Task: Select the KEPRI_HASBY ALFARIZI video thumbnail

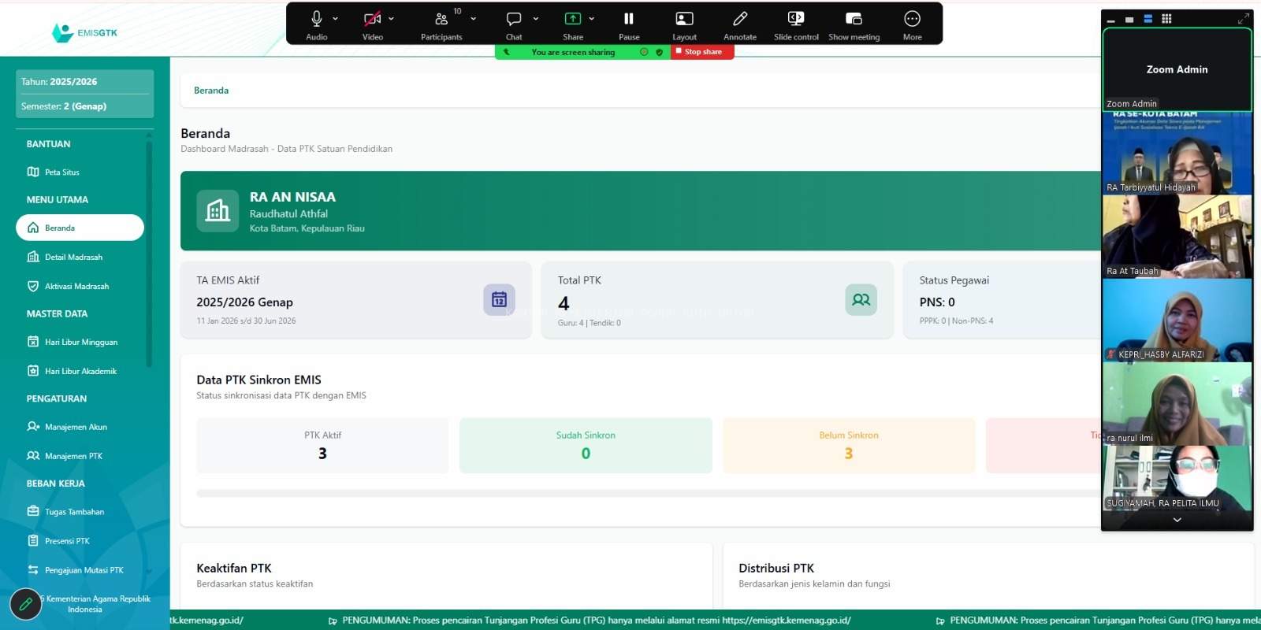Action: (x=1177, y=320)
